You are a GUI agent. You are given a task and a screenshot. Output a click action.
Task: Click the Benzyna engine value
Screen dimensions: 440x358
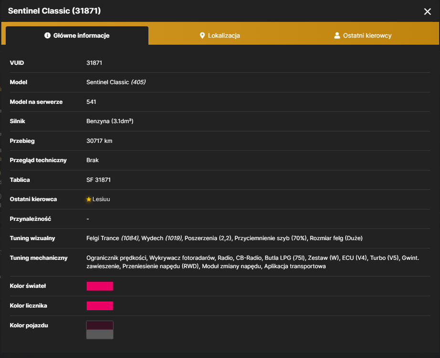[110, 121]
